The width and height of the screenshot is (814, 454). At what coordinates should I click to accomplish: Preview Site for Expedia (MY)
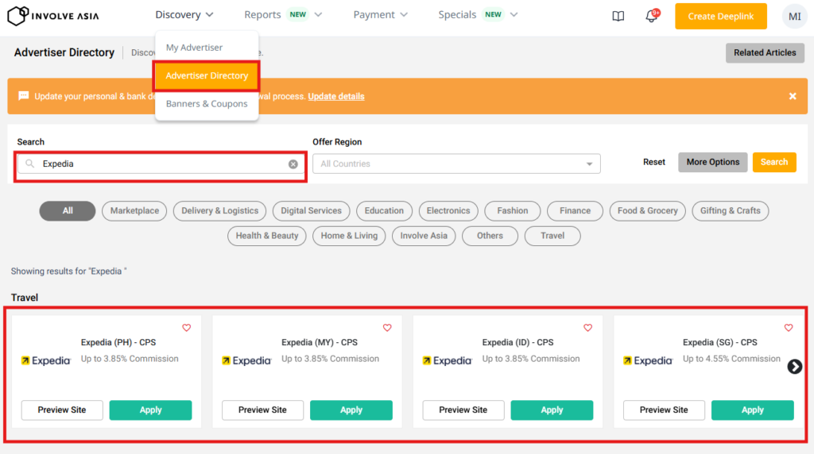(262, 410)
